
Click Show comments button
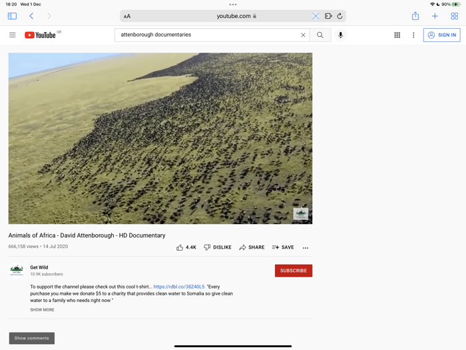pos(32,338)
